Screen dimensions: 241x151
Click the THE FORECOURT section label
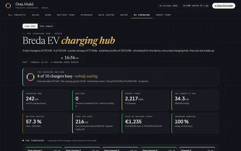tap(35, 140)
